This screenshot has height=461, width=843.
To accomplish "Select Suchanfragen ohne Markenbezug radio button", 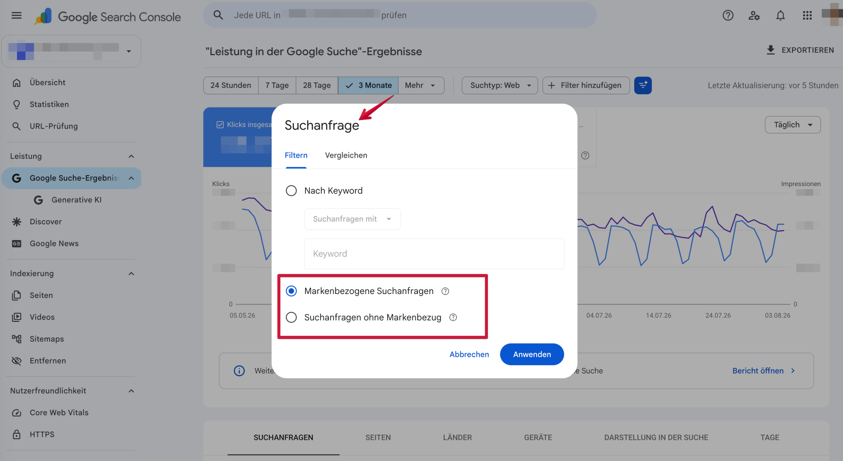I will point(291,317).
